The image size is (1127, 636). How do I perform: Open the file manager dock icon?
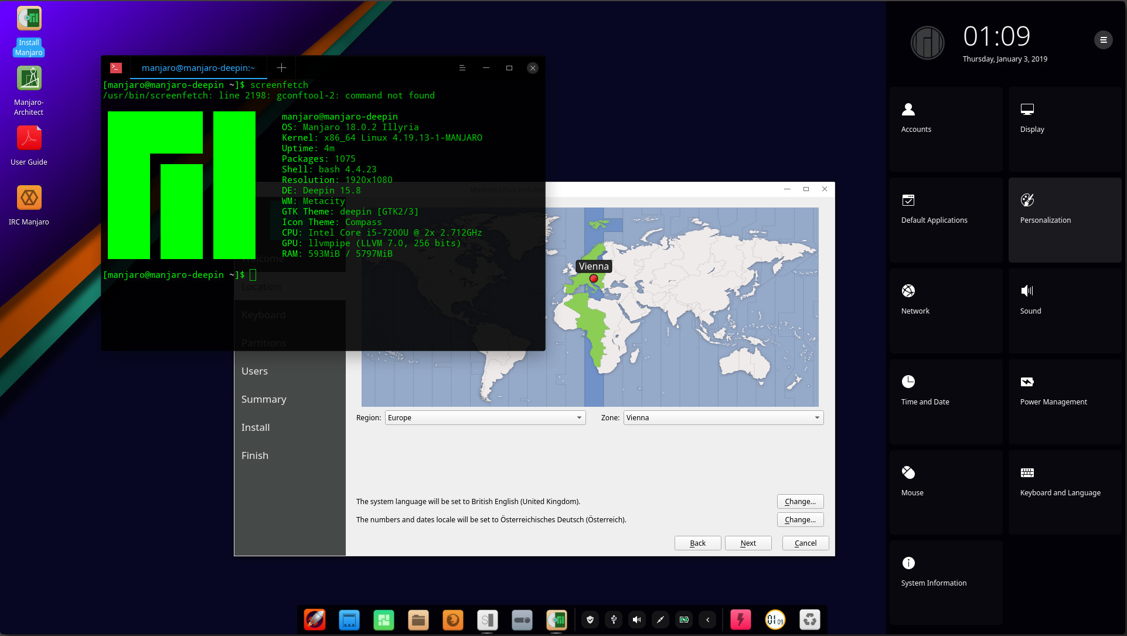418,620
